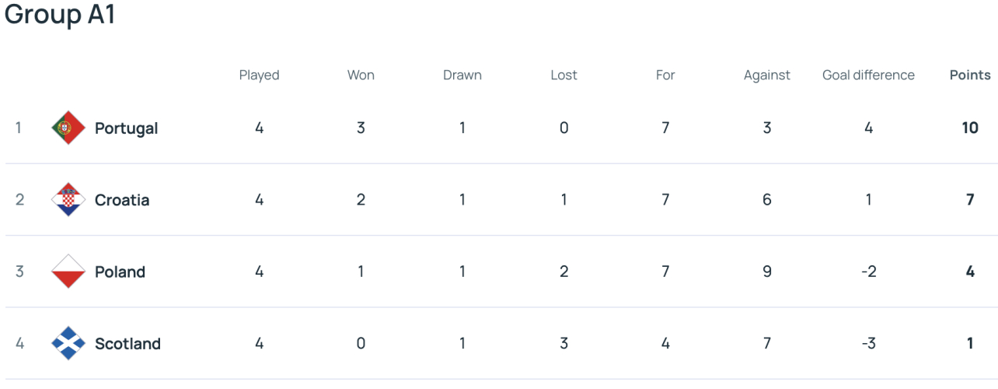Screen dimensions: 998x389
Task: Click the Group A1 heading
Action: [60, 14]
